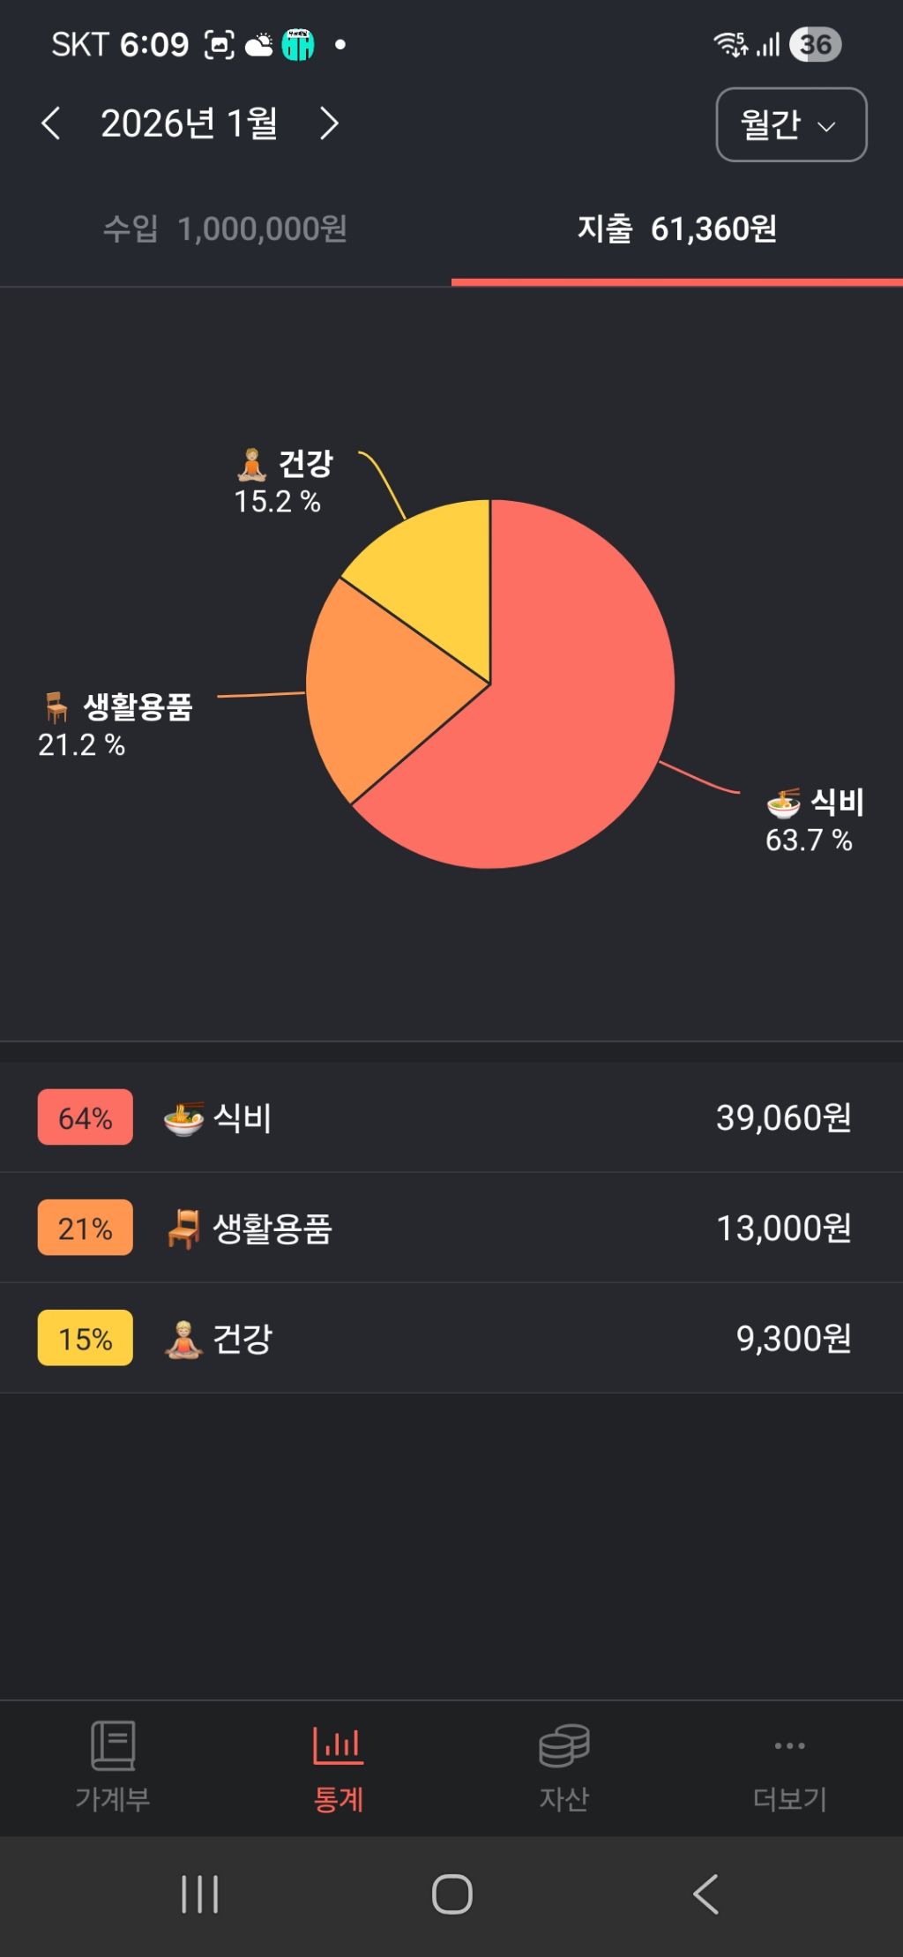
Task: Click the yellow 15% percentage badge
Action: (x=86, y=1339)
